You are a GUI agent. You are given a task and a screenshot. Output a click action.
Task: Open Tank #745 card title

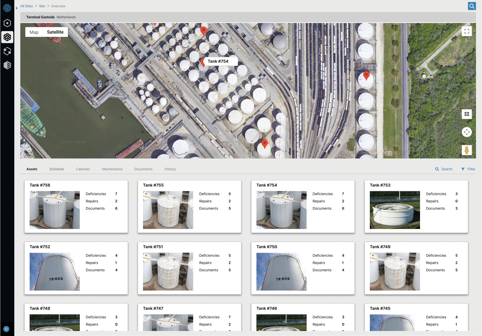point(380,308)
